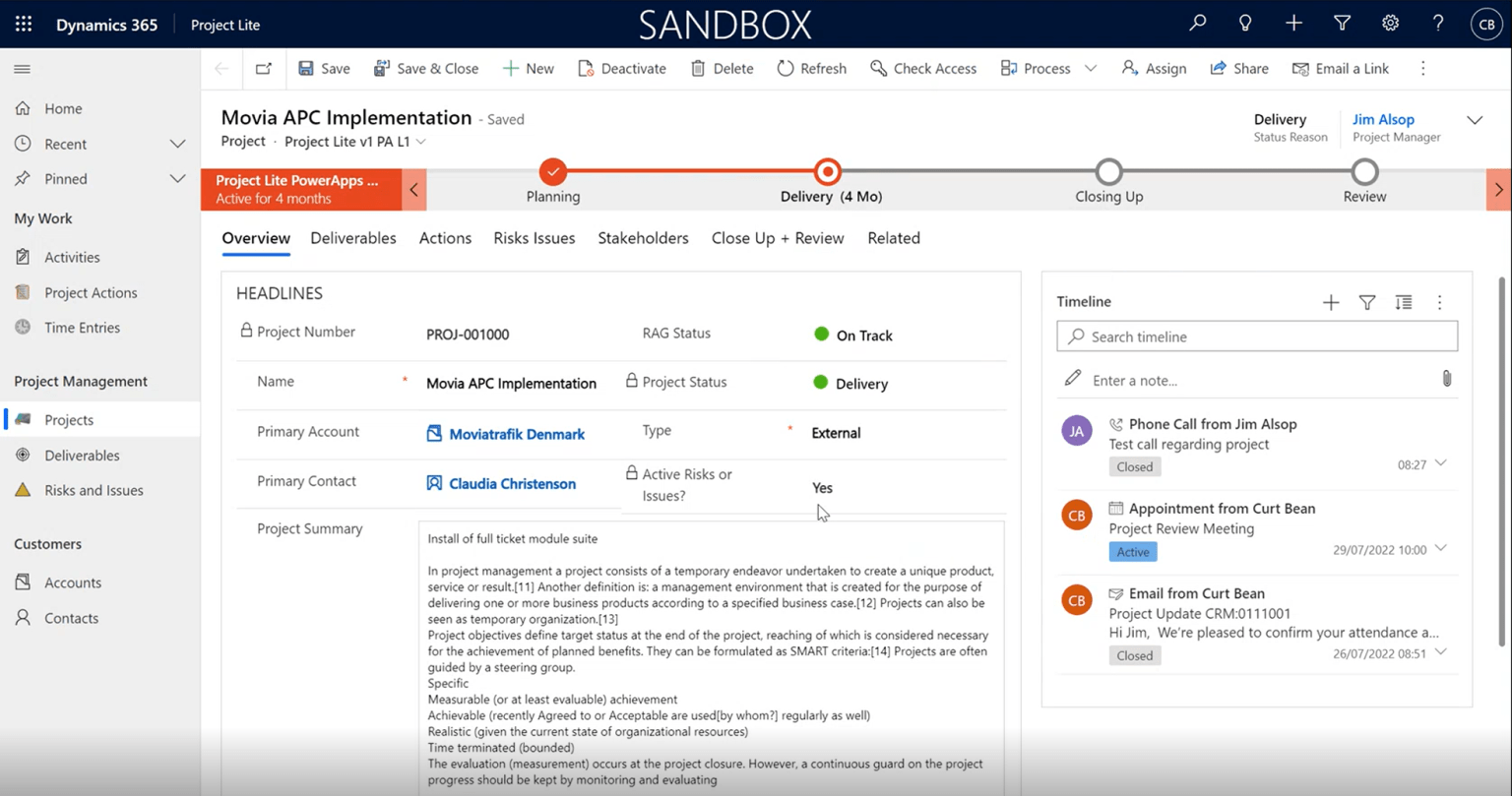Open the Process dropdown arrow
This screenshot has width=1512, height=796.
tap(1091, 69)
